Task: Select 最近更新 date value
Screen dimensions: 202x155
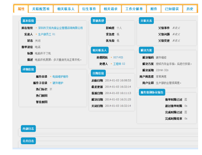Action: tap(118, 87)
